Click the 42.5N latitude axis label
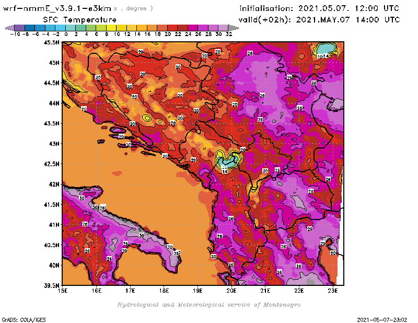This screenshot has width=418, height=323. point(51,164)
